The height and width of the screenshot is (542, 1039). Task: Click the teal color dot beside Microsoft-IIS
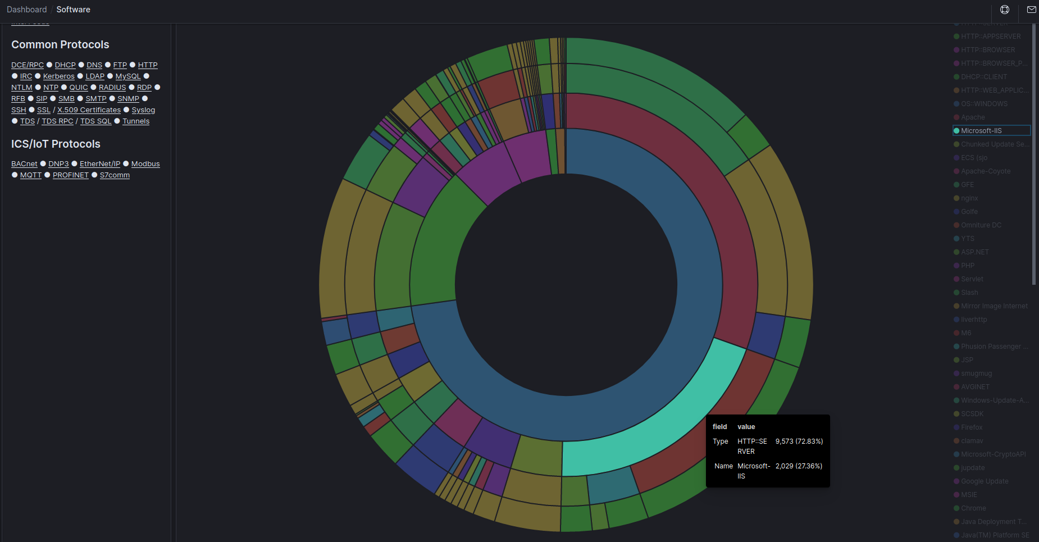[956, 130]
